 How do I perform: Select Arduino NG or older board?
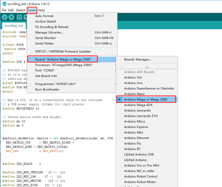point(147,171)
